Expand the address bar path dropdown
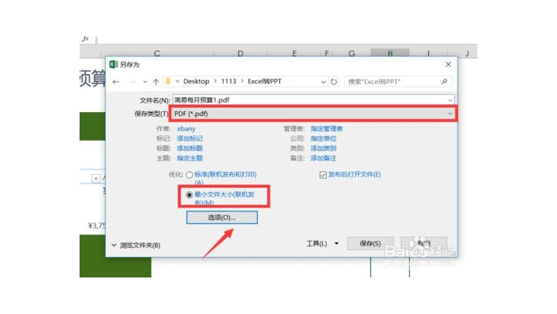 pos(323,82)
